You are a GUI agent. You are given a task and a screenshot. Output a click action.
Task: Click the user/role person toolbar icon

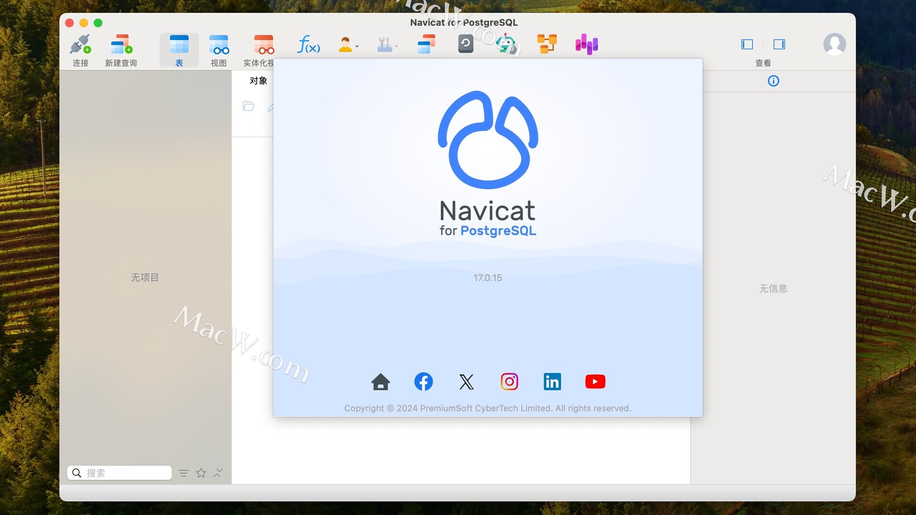[x=345, y=44]
